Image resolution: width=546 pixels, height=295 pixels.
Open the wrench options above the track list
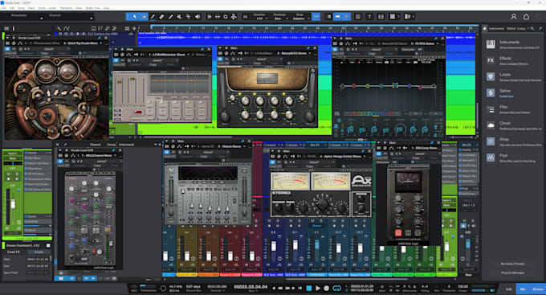(x=59, y=28)
